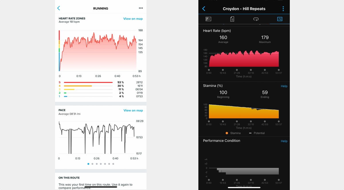Select the first blue pagination dot

tap(88, 164)
